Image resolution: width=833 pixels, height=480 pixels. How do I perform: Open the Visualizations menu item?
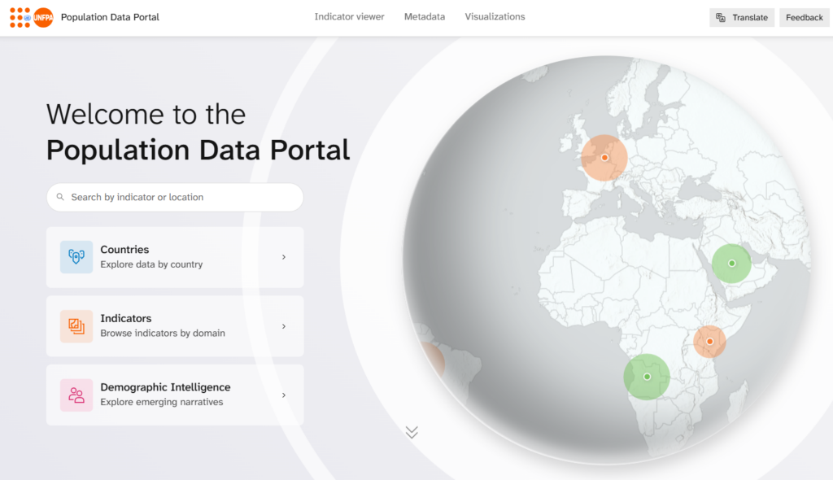pos(495,16)
